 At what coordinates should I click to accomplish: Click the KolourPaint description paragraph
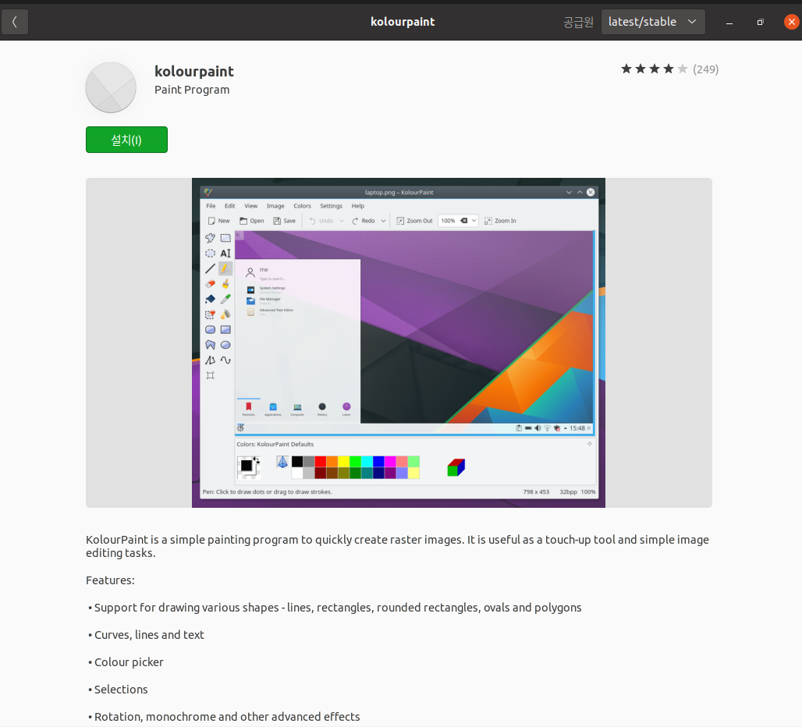(x=397, y=546)
